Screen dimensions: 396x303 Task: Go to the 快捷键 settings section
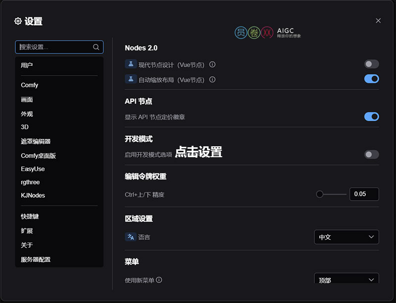pos(30,216)
